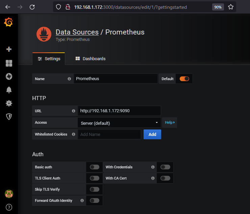The width and height of the screenshot is (250, 214).
Task: Switch to the Dashboards tab
Action: (x=90, y=58)
